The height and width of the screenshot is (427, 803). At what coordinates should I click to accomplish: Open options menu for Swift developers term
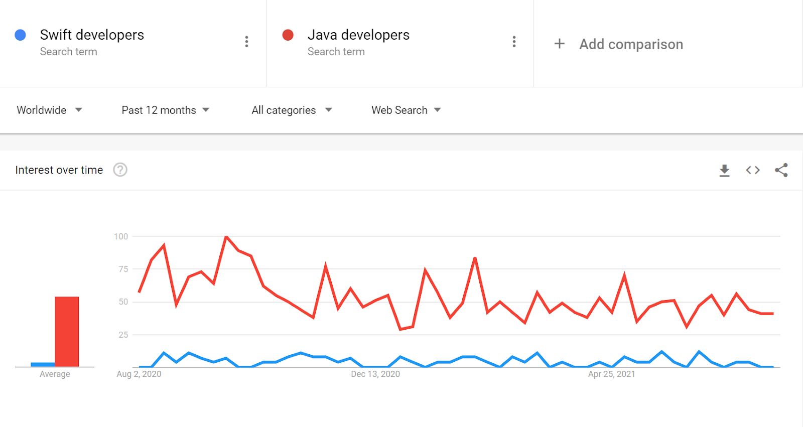click(246, 42)
